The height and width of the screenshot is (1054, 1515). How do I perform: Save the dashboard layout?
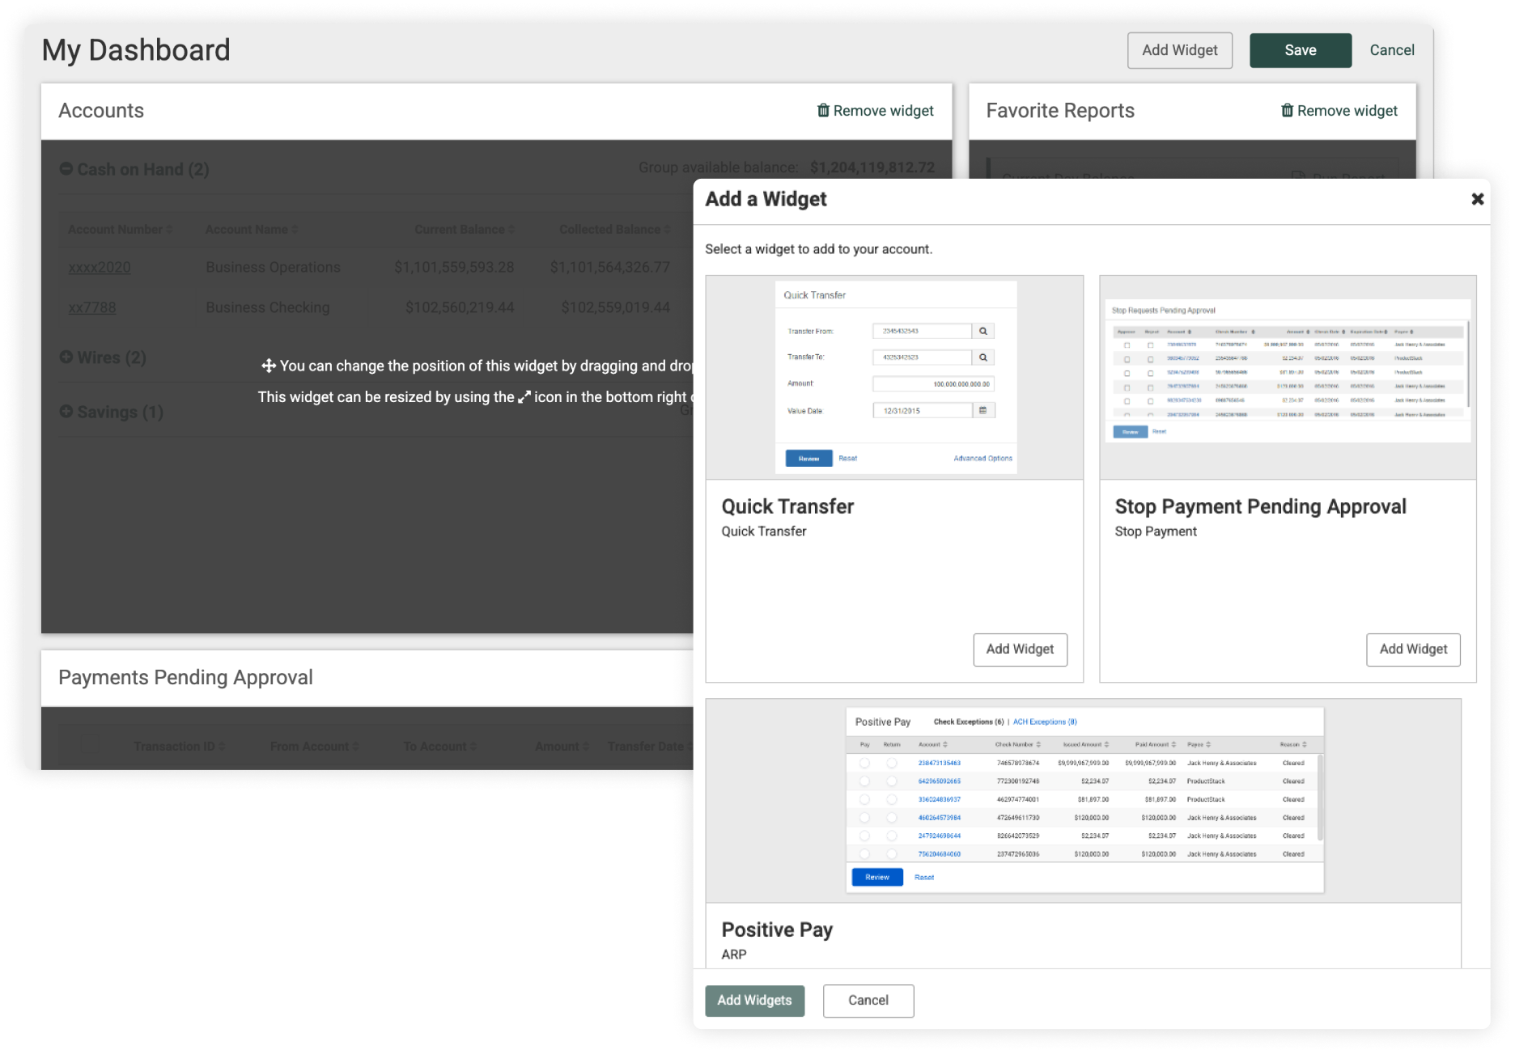point(1300,49)
